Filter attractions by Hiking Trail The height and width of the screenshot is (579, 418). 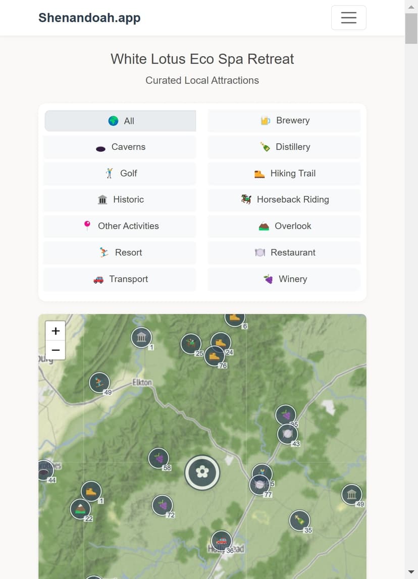(x=284, y=173)
